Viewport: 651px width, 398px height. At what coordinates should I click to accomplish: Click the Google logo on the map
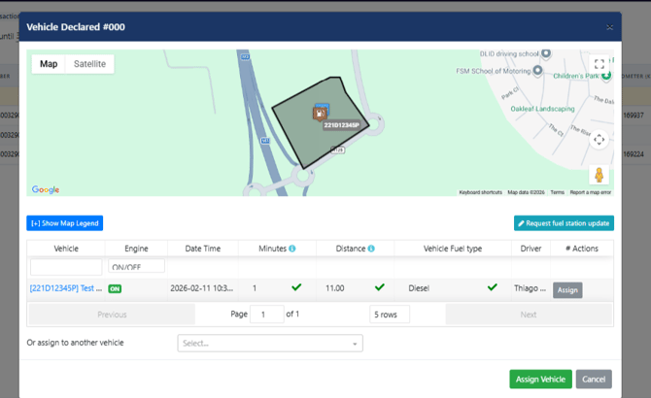pyautogui.click(x=46, y=190)
